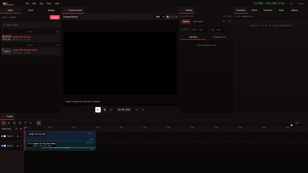Open the Clip menu

41,4
